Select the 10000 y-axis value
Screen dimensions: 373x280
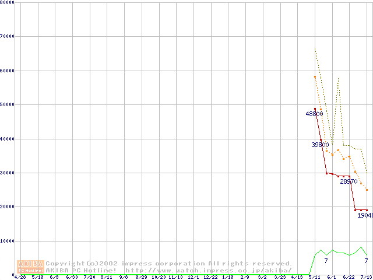click(8, 241)
